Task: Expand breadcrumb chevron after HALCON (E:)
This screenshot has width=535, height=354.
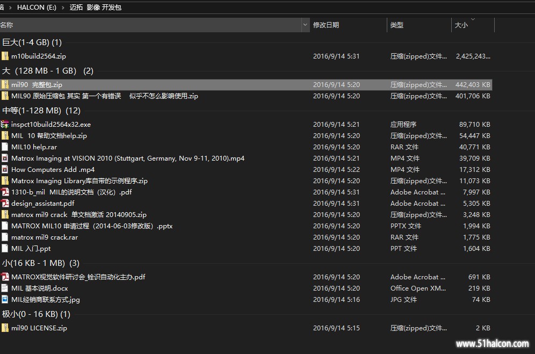Action: click(63, 8)
